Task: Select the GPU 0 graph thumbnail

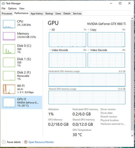Action: tap(9, 102)
